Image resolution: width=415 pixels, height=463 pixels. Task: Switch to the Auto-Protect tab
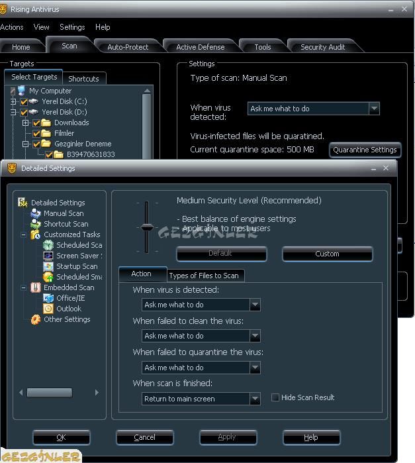[x=128, y=47]
